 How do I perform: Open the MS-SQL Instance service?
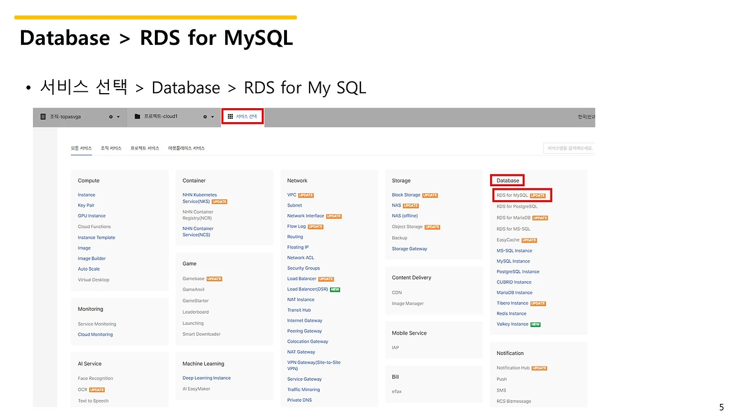point(514,251)
